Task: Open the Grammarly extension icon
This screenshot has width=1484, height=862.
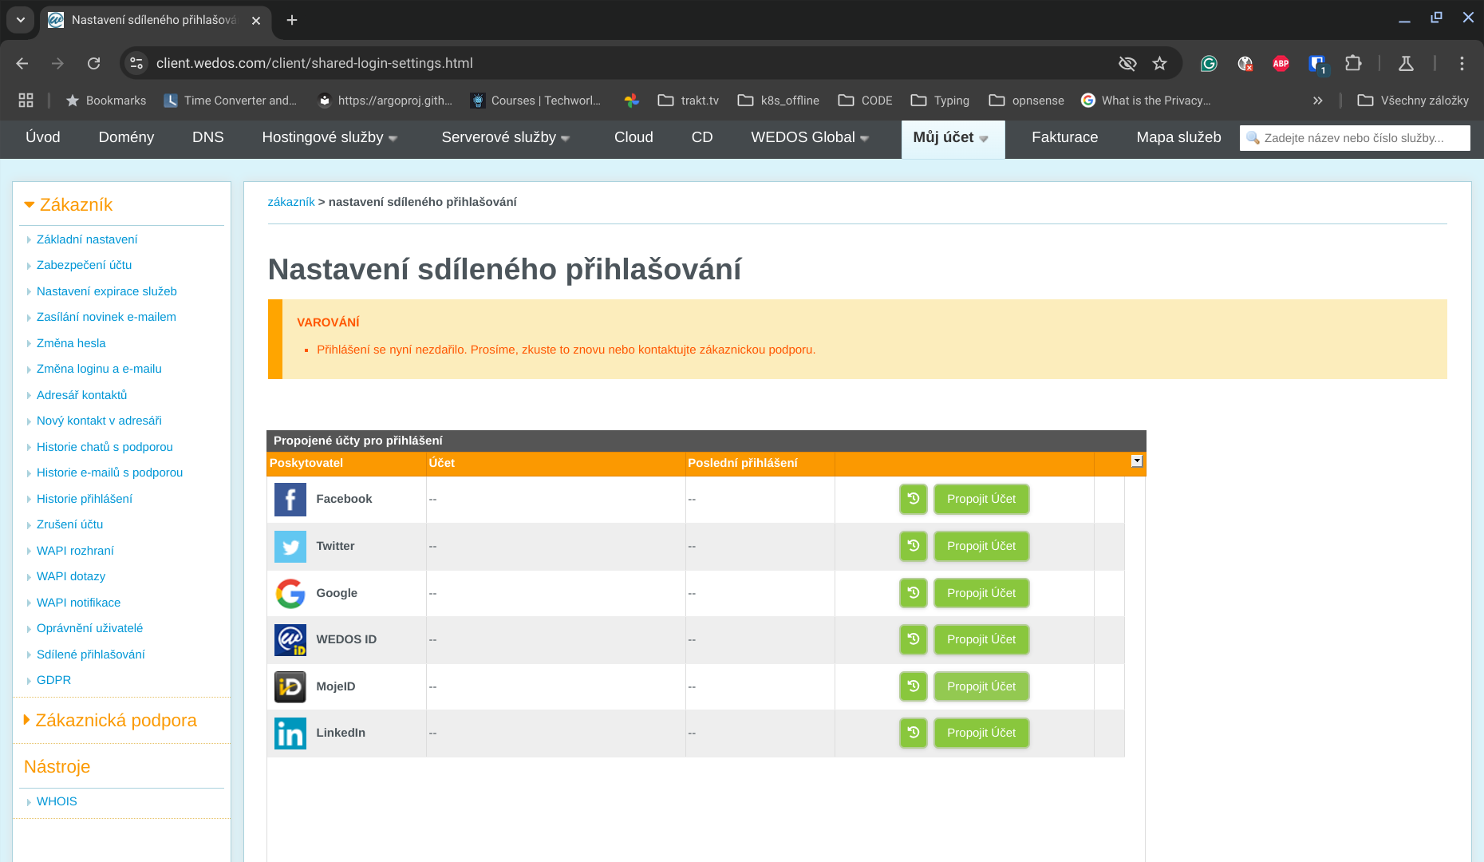Action: tap(1209, 63)
